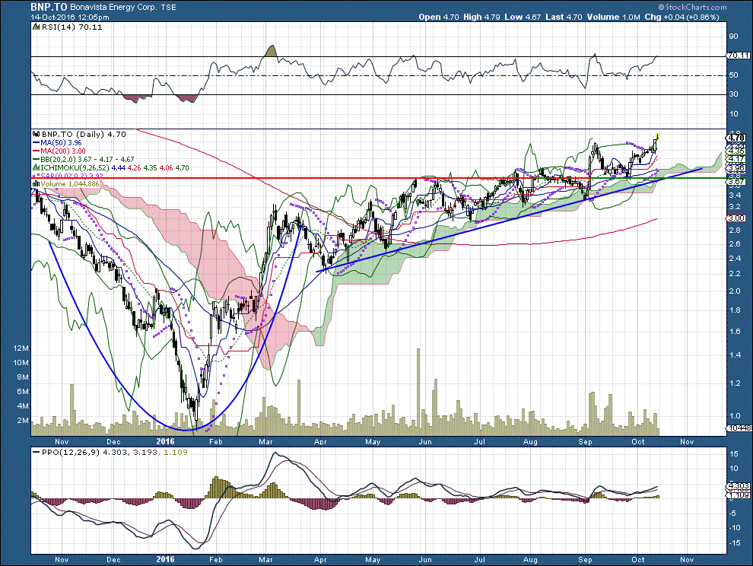
Task: Click the High 4.79 quote value
Action: (x=481, y=17)
